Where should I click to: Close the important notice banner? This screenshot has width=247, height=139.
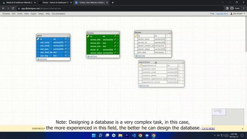pyautogui.click(x=243, y=129)
